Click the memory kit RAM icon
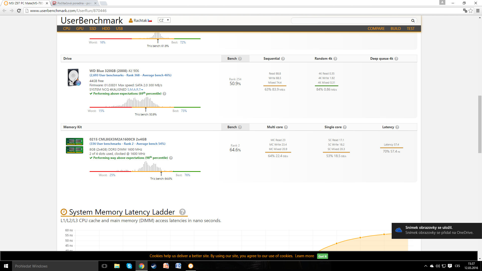 74,146
